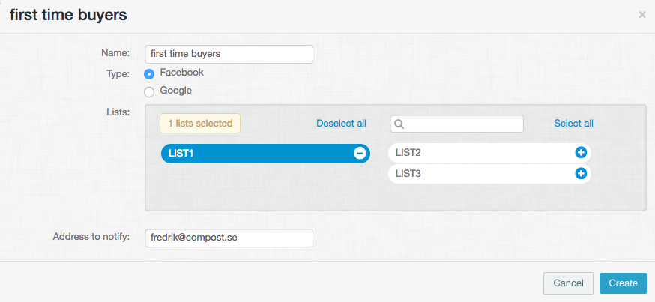Viewport: 655px width, 302px height.
Task: Click the LIST1 selected list name
Action: pyautogui.click(x=181, y=154)
